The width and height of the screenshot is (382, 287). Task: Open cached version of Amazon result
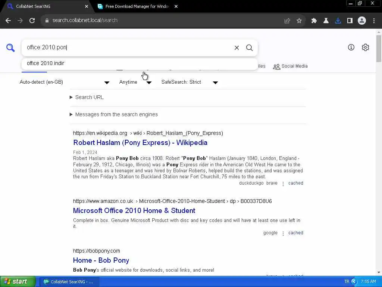296,233
